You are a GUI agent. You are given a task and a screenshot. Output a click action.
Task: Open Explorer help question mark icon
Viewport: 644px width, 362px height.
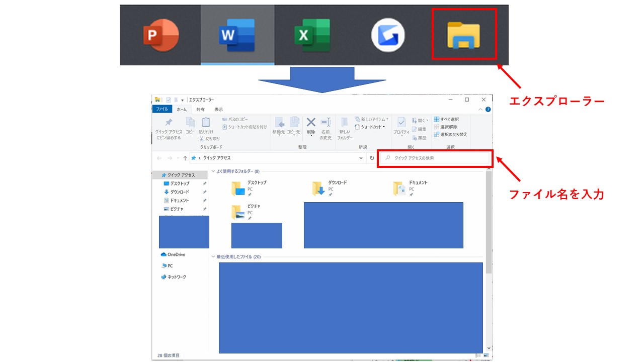click(488, 109)
